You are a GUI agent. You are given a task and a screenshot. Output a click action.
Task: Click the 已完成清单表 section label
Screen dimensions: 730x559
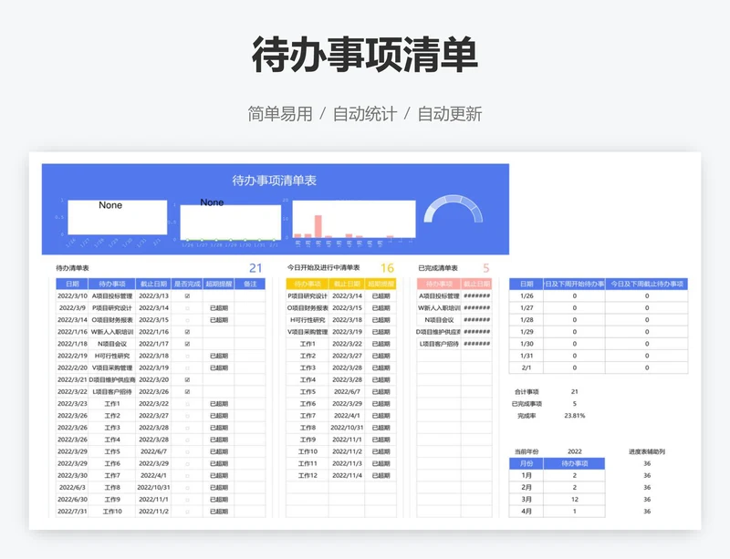[438, 268]
